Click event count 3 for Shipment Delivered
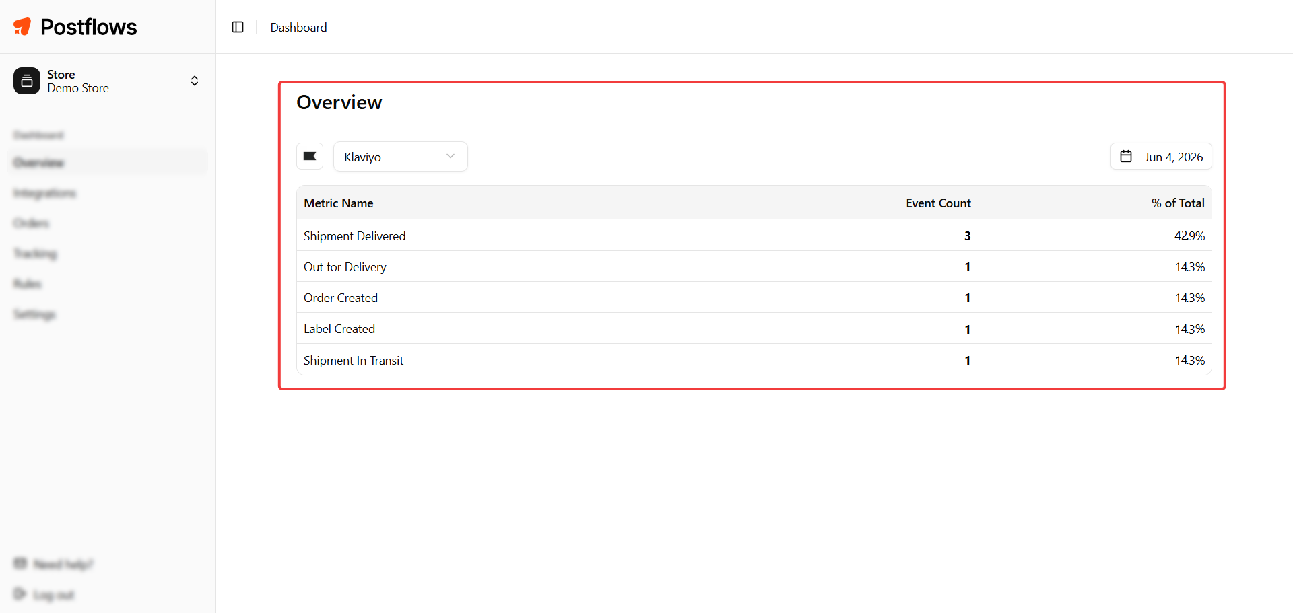Screen dimensions: 1293x613 pos(967,236)
